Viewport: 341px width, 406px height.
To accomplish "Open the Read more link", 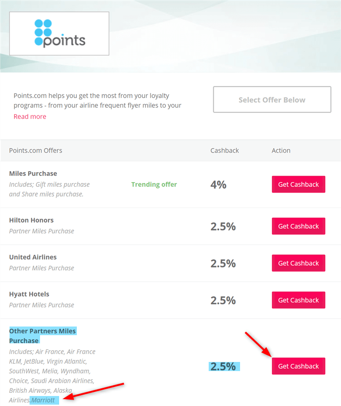I will pyautogui.click(x=30, y=117).
